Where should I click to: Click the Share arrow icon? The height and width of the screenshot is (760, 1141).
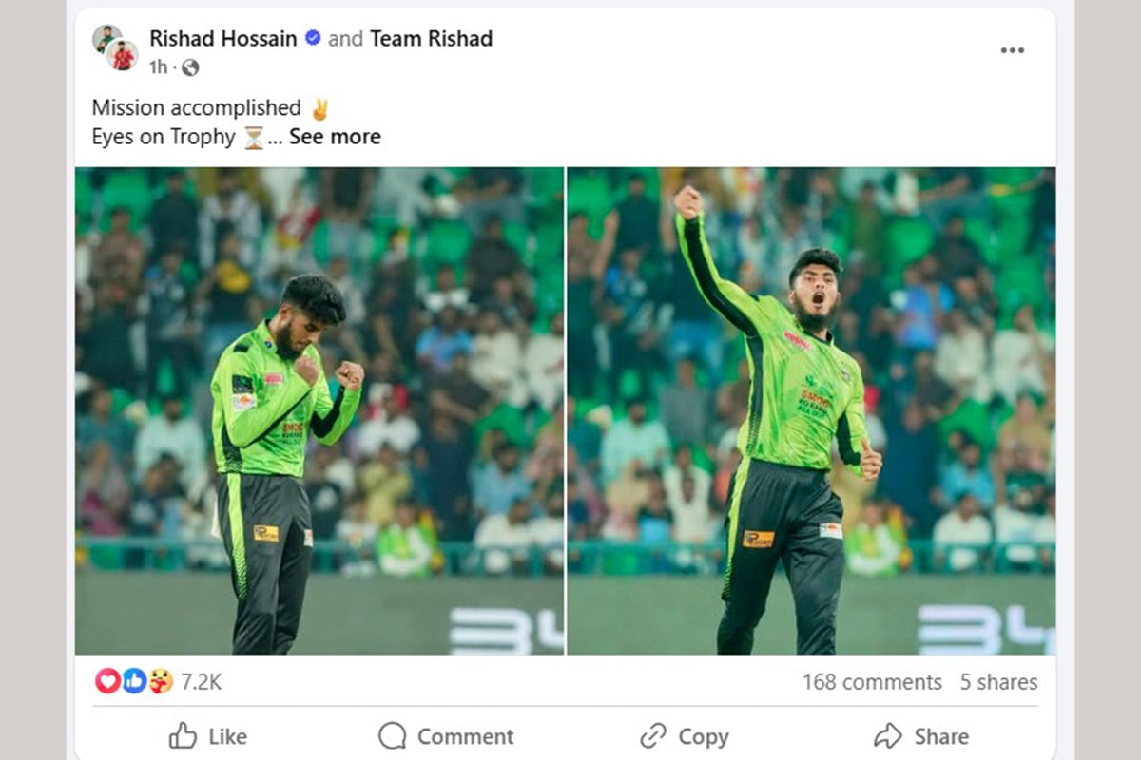pyautogui.click(x=889, y=736)
